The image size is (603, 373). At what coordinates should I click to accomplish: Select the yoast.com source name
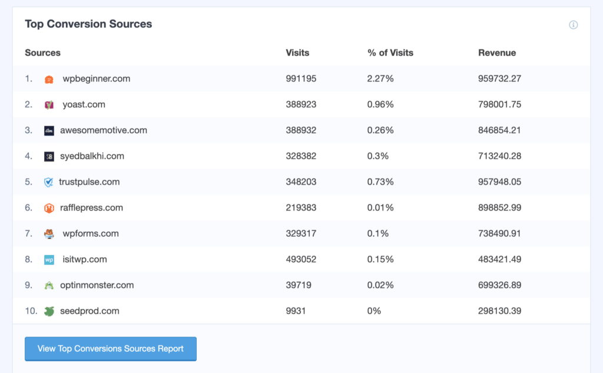[x=84, y=105]
